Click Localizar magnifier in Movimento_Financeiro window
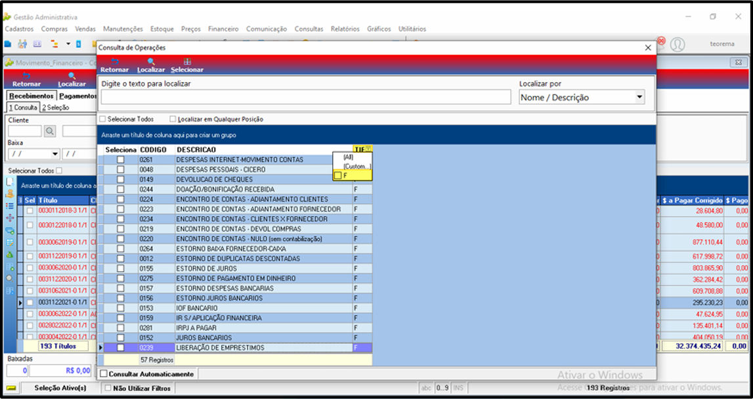This screenshot has width=753, height=399. point(72,76)
